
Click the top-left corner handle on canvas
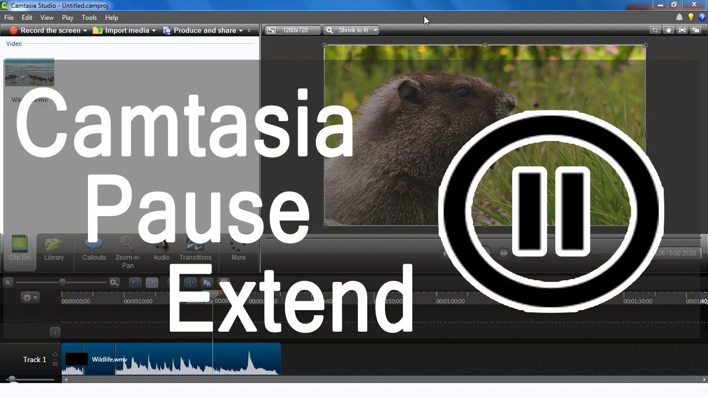[325, 45]
